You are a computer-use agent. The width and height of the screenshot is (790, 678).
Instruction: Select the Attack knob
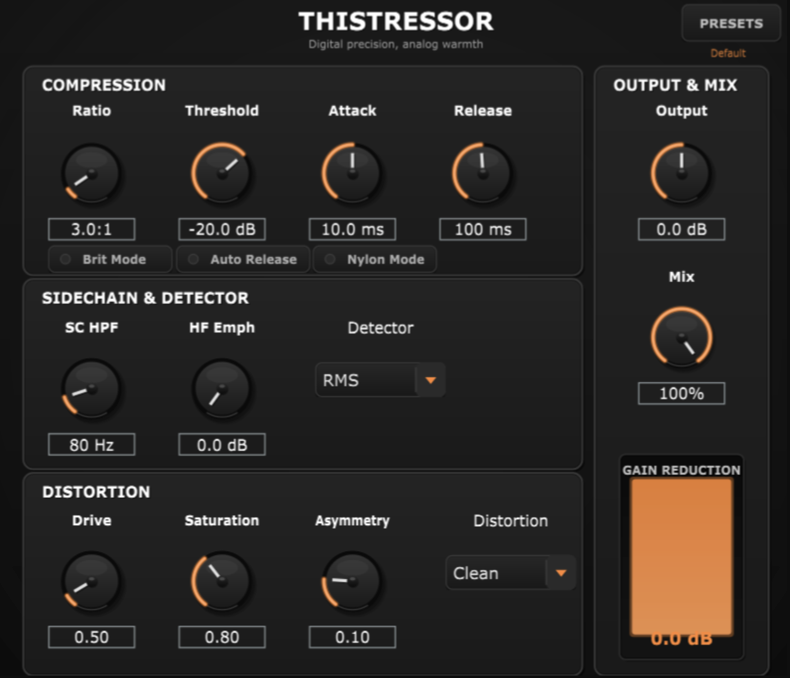click(352, 173)
